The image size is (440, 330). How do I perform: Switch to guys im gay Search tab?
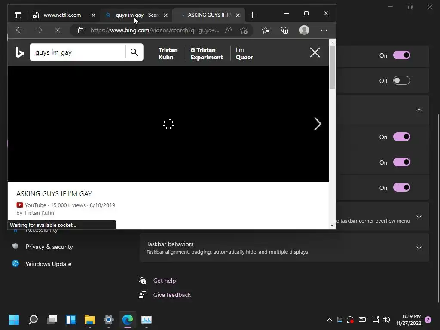click(x=137, y=15)
